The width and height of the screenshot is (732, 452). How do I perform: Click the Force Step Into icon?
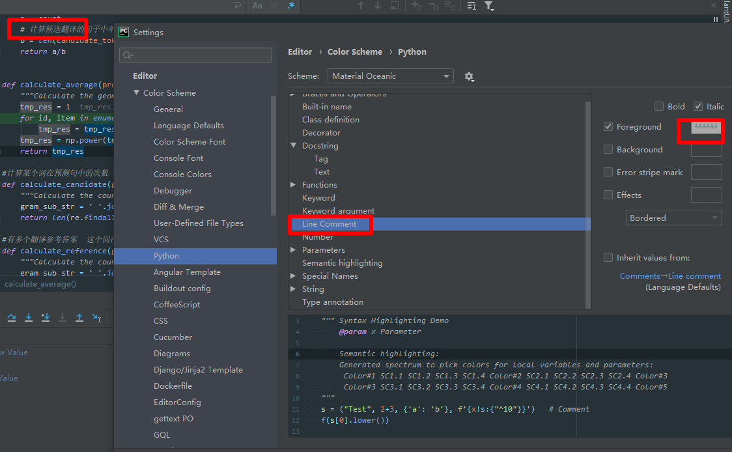(x=62, y=318)
